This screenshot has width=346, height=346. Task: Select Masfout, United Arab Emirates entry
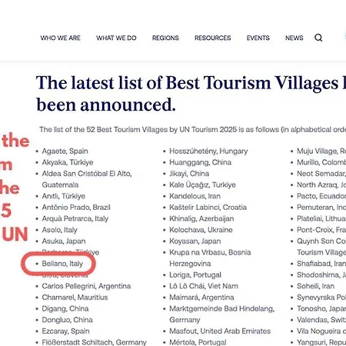pyautogui.click(x=220, y=331)
